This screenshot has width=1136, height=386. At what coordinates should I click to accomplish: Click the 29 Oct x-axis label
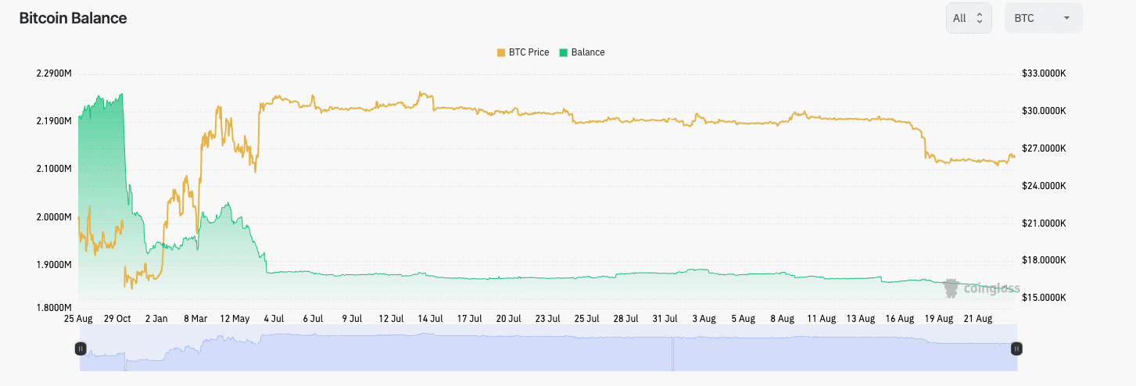pos(118,319)
